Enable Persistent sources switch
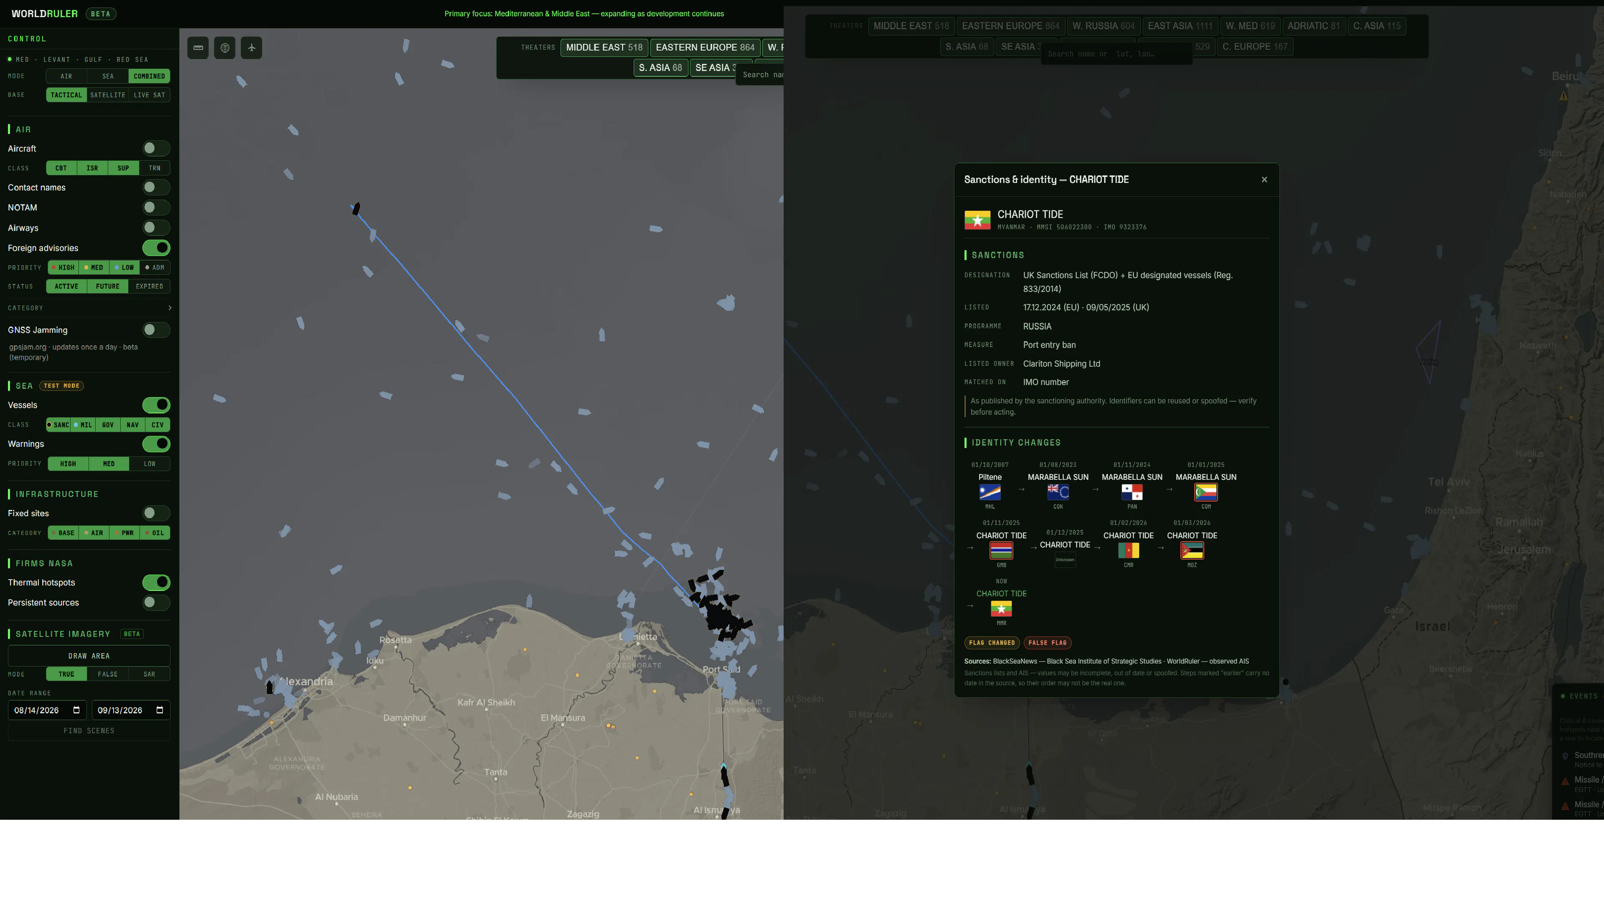 156,603
